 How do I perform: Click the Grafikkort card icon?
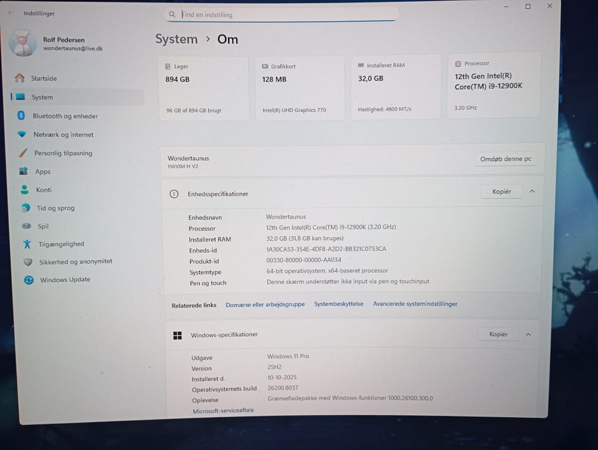[265, 67]
